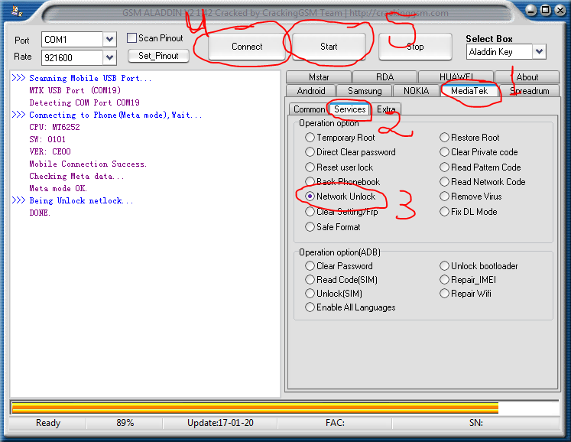This screenshot has height=442, width=571.
Task: Switch to the Android tab
Action: 311,91
